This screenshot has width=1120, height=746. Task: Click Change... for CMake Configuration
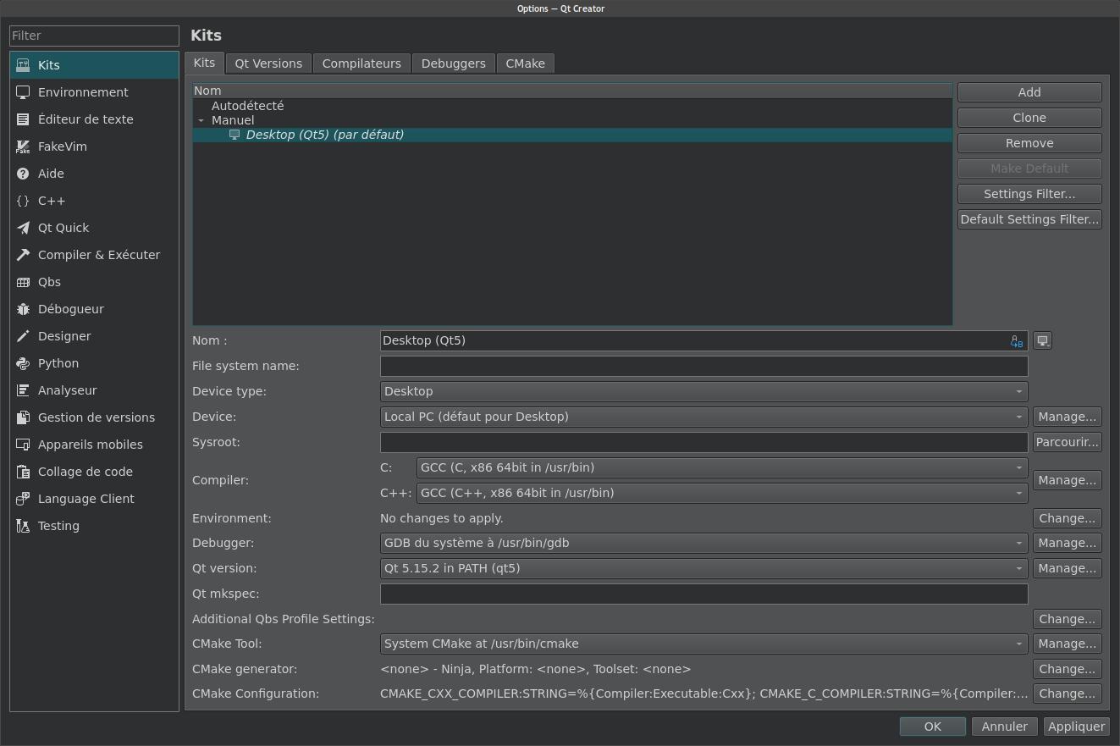click(1067, 694)
